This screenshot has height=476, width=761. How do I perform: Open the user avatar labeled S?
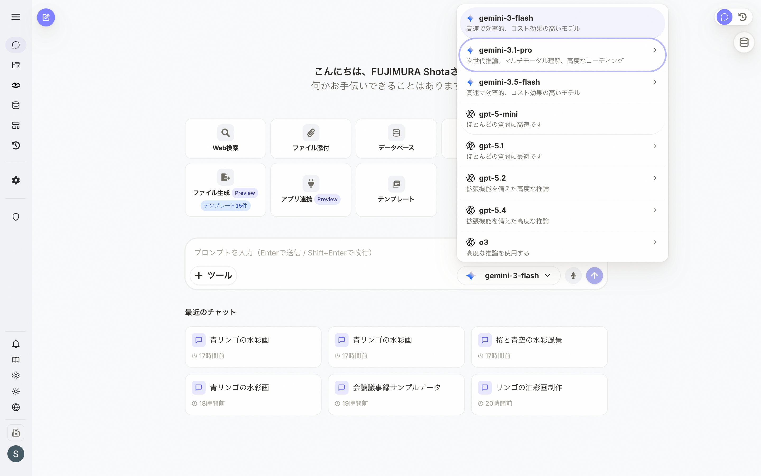(x=16, y=454)
